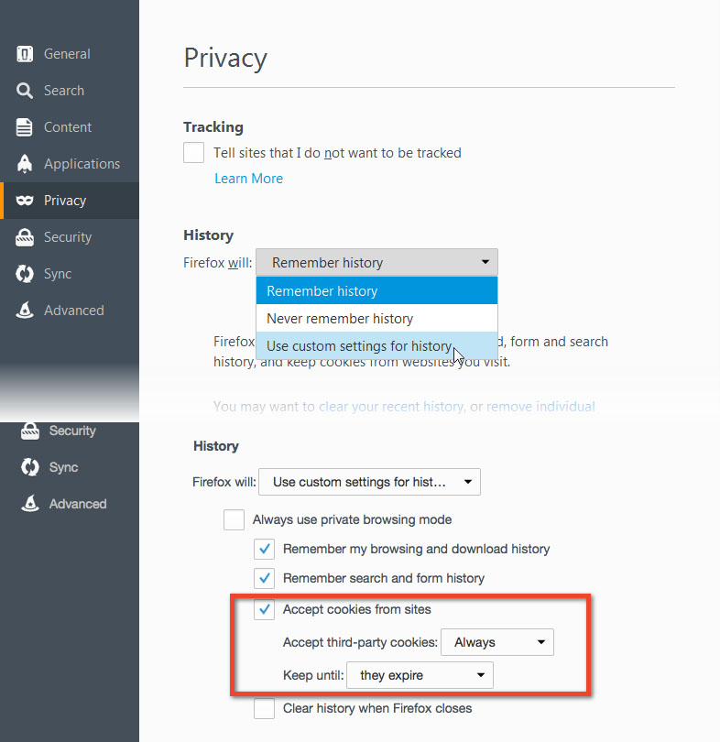
Task: Toggle Always use private browsing mode
Action: (x=234, y=519)
